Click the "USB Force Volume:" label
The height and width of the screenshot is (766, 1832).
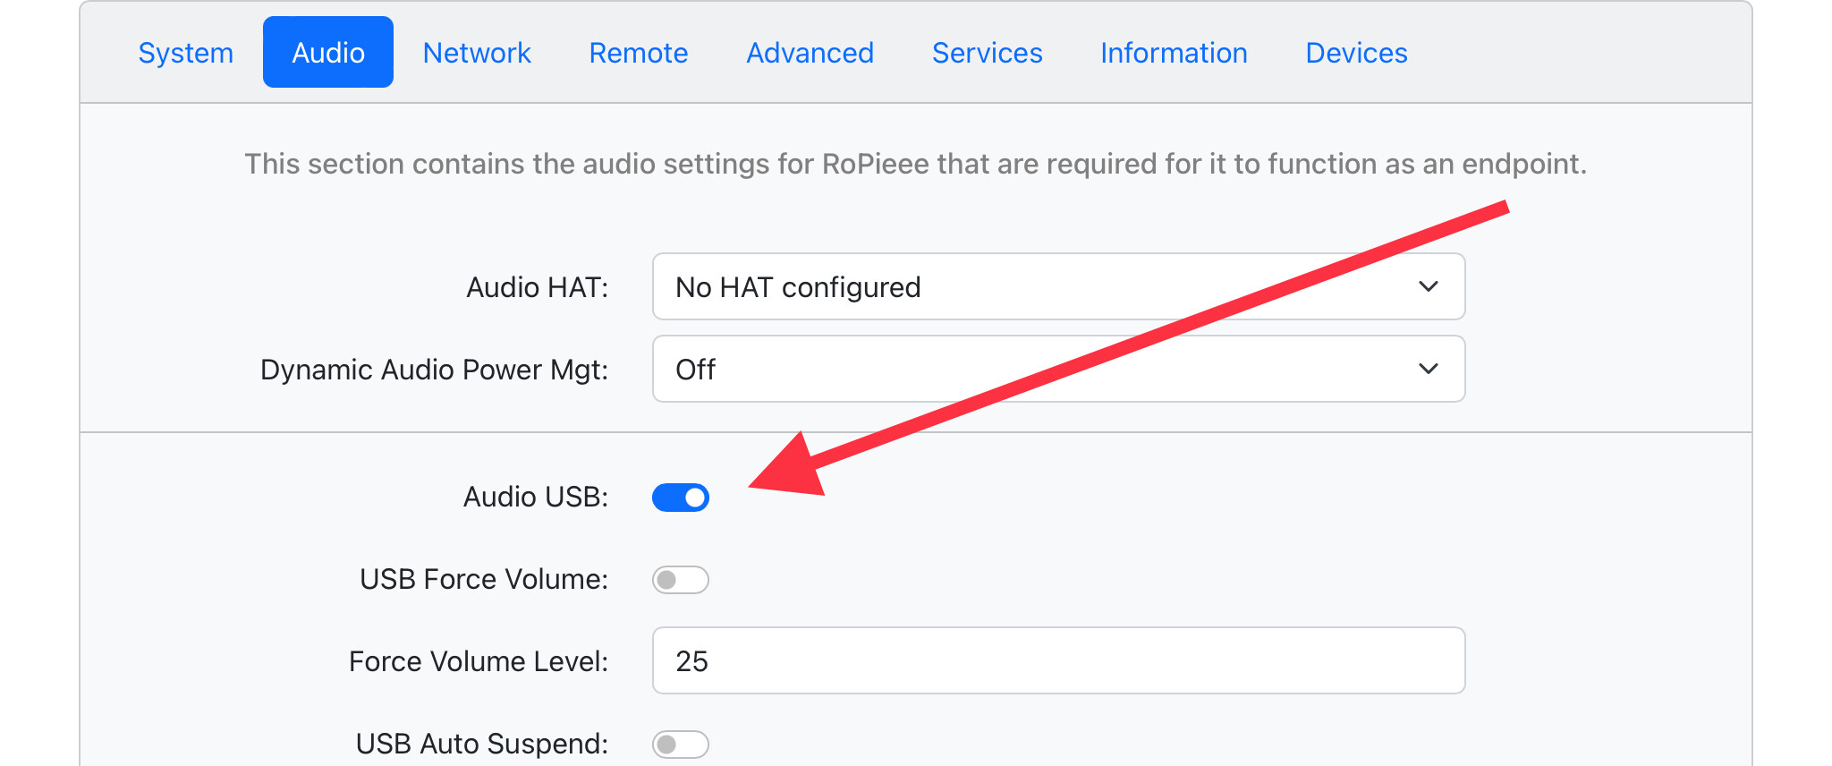(483, 579)
